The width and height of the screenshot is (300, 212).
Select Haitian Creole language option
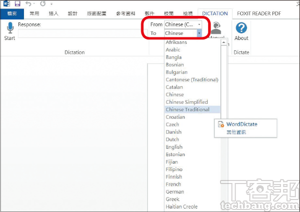192,206
